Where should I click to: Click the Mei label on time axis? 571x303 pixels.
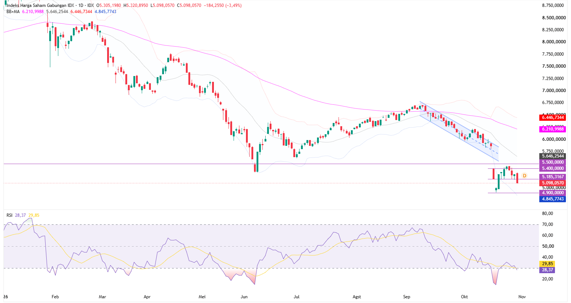[202, 297]
